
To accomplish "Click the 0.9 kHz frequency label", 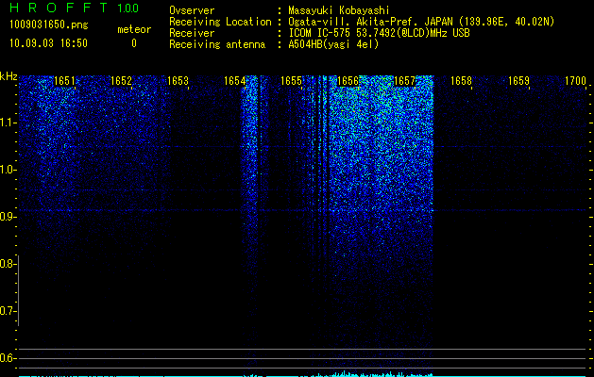I will pyautogui.click(x=8, y=217).
